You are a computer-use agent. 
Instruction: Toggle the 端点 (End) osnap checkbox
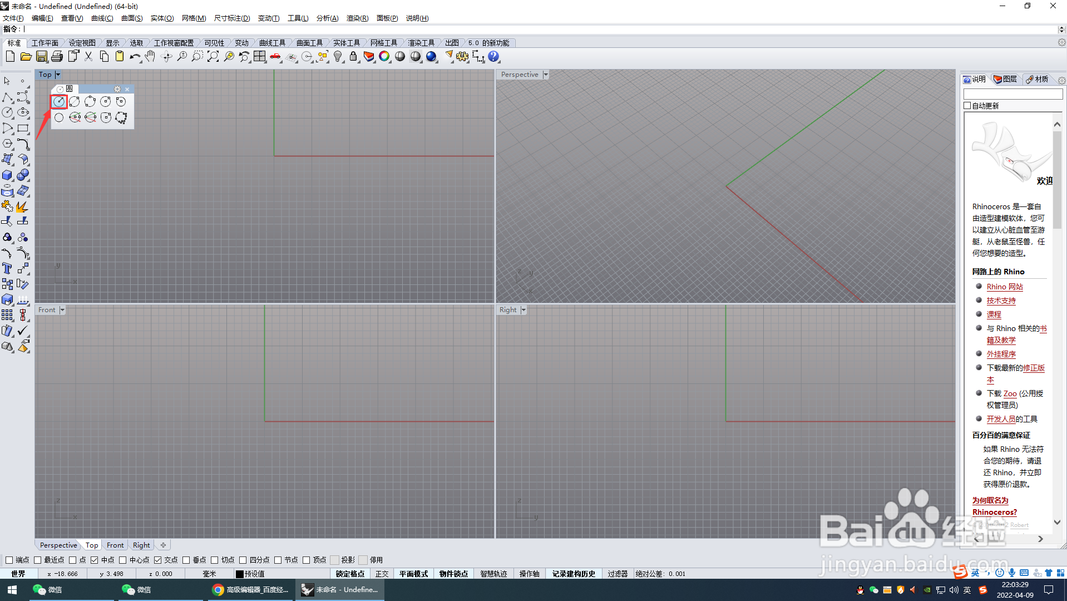point(9,560)
